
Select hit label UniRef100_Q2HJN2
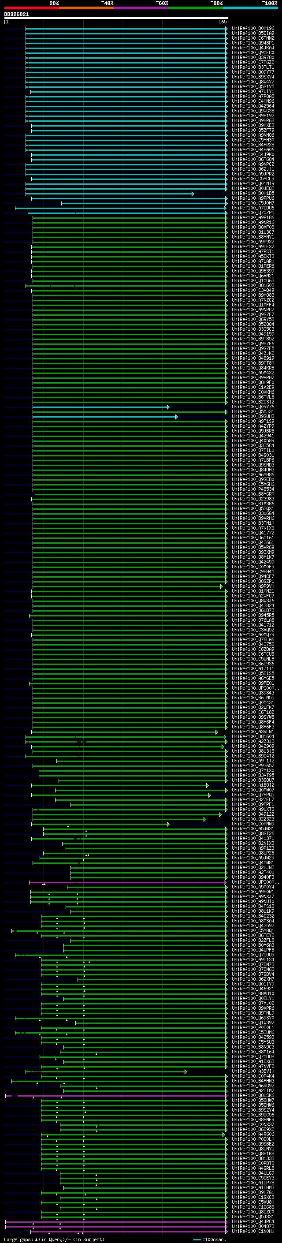point(253,867)
